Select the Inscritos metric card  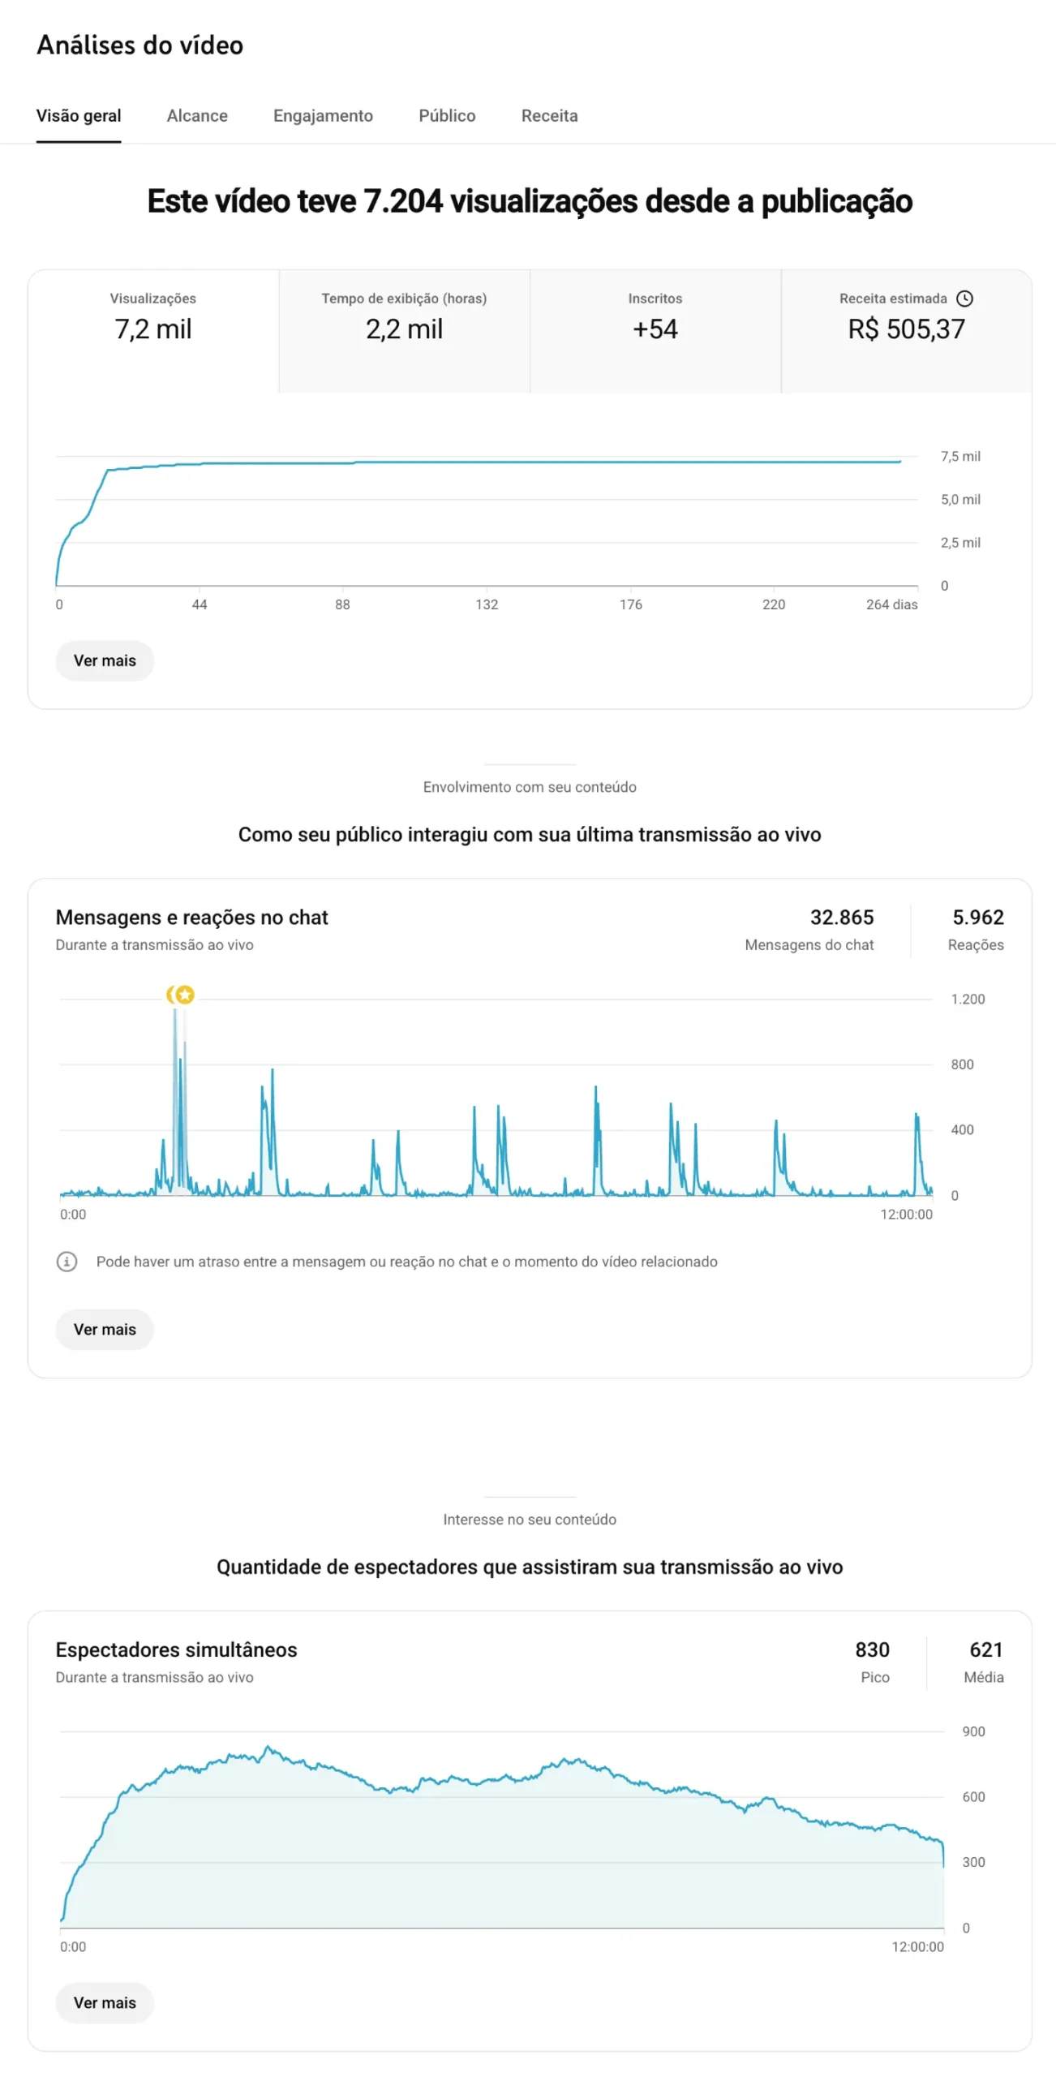click(x=655, y=331)
